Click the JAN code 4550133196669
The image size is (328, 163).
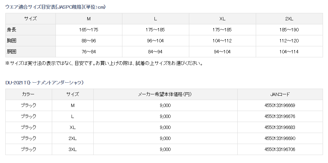point(280,105)
